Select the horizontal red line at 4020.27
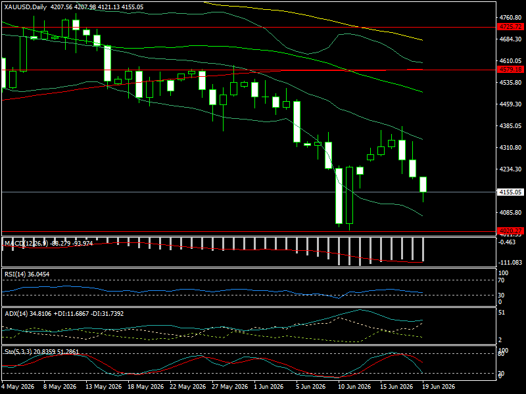 (249, 231)
